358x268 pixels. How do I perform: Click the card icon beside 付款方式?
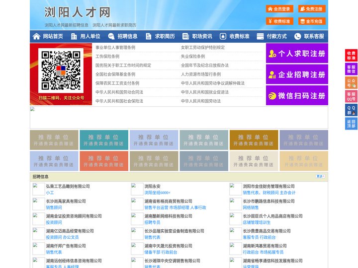point(260,36)
